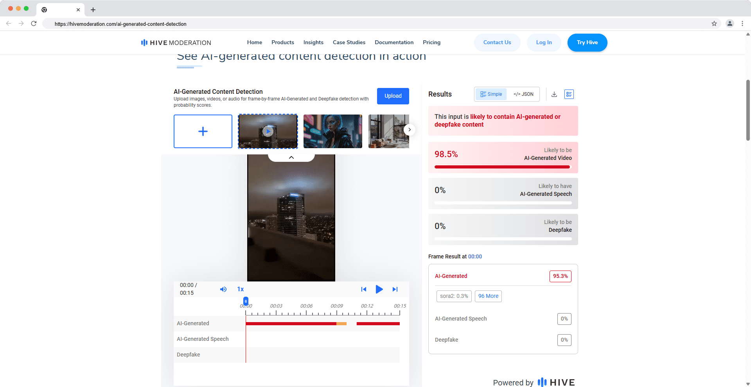Play the video in the player
The height and width of the screenshot is (387, 751).
(x=379, y=289)
